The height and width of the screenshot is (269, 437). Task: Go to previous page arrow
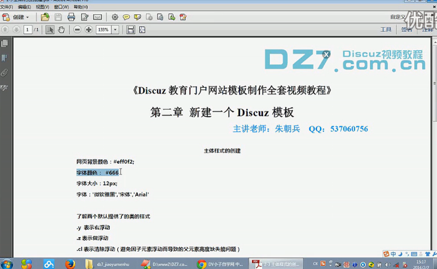pyautogui.click(x=5, y=30)
